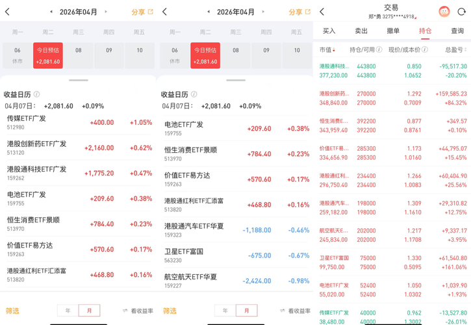This screenshot has width=471, height=325.
Task: Open 电池ETF广发 holding with +1.93%
Action: tap(392, 289)
